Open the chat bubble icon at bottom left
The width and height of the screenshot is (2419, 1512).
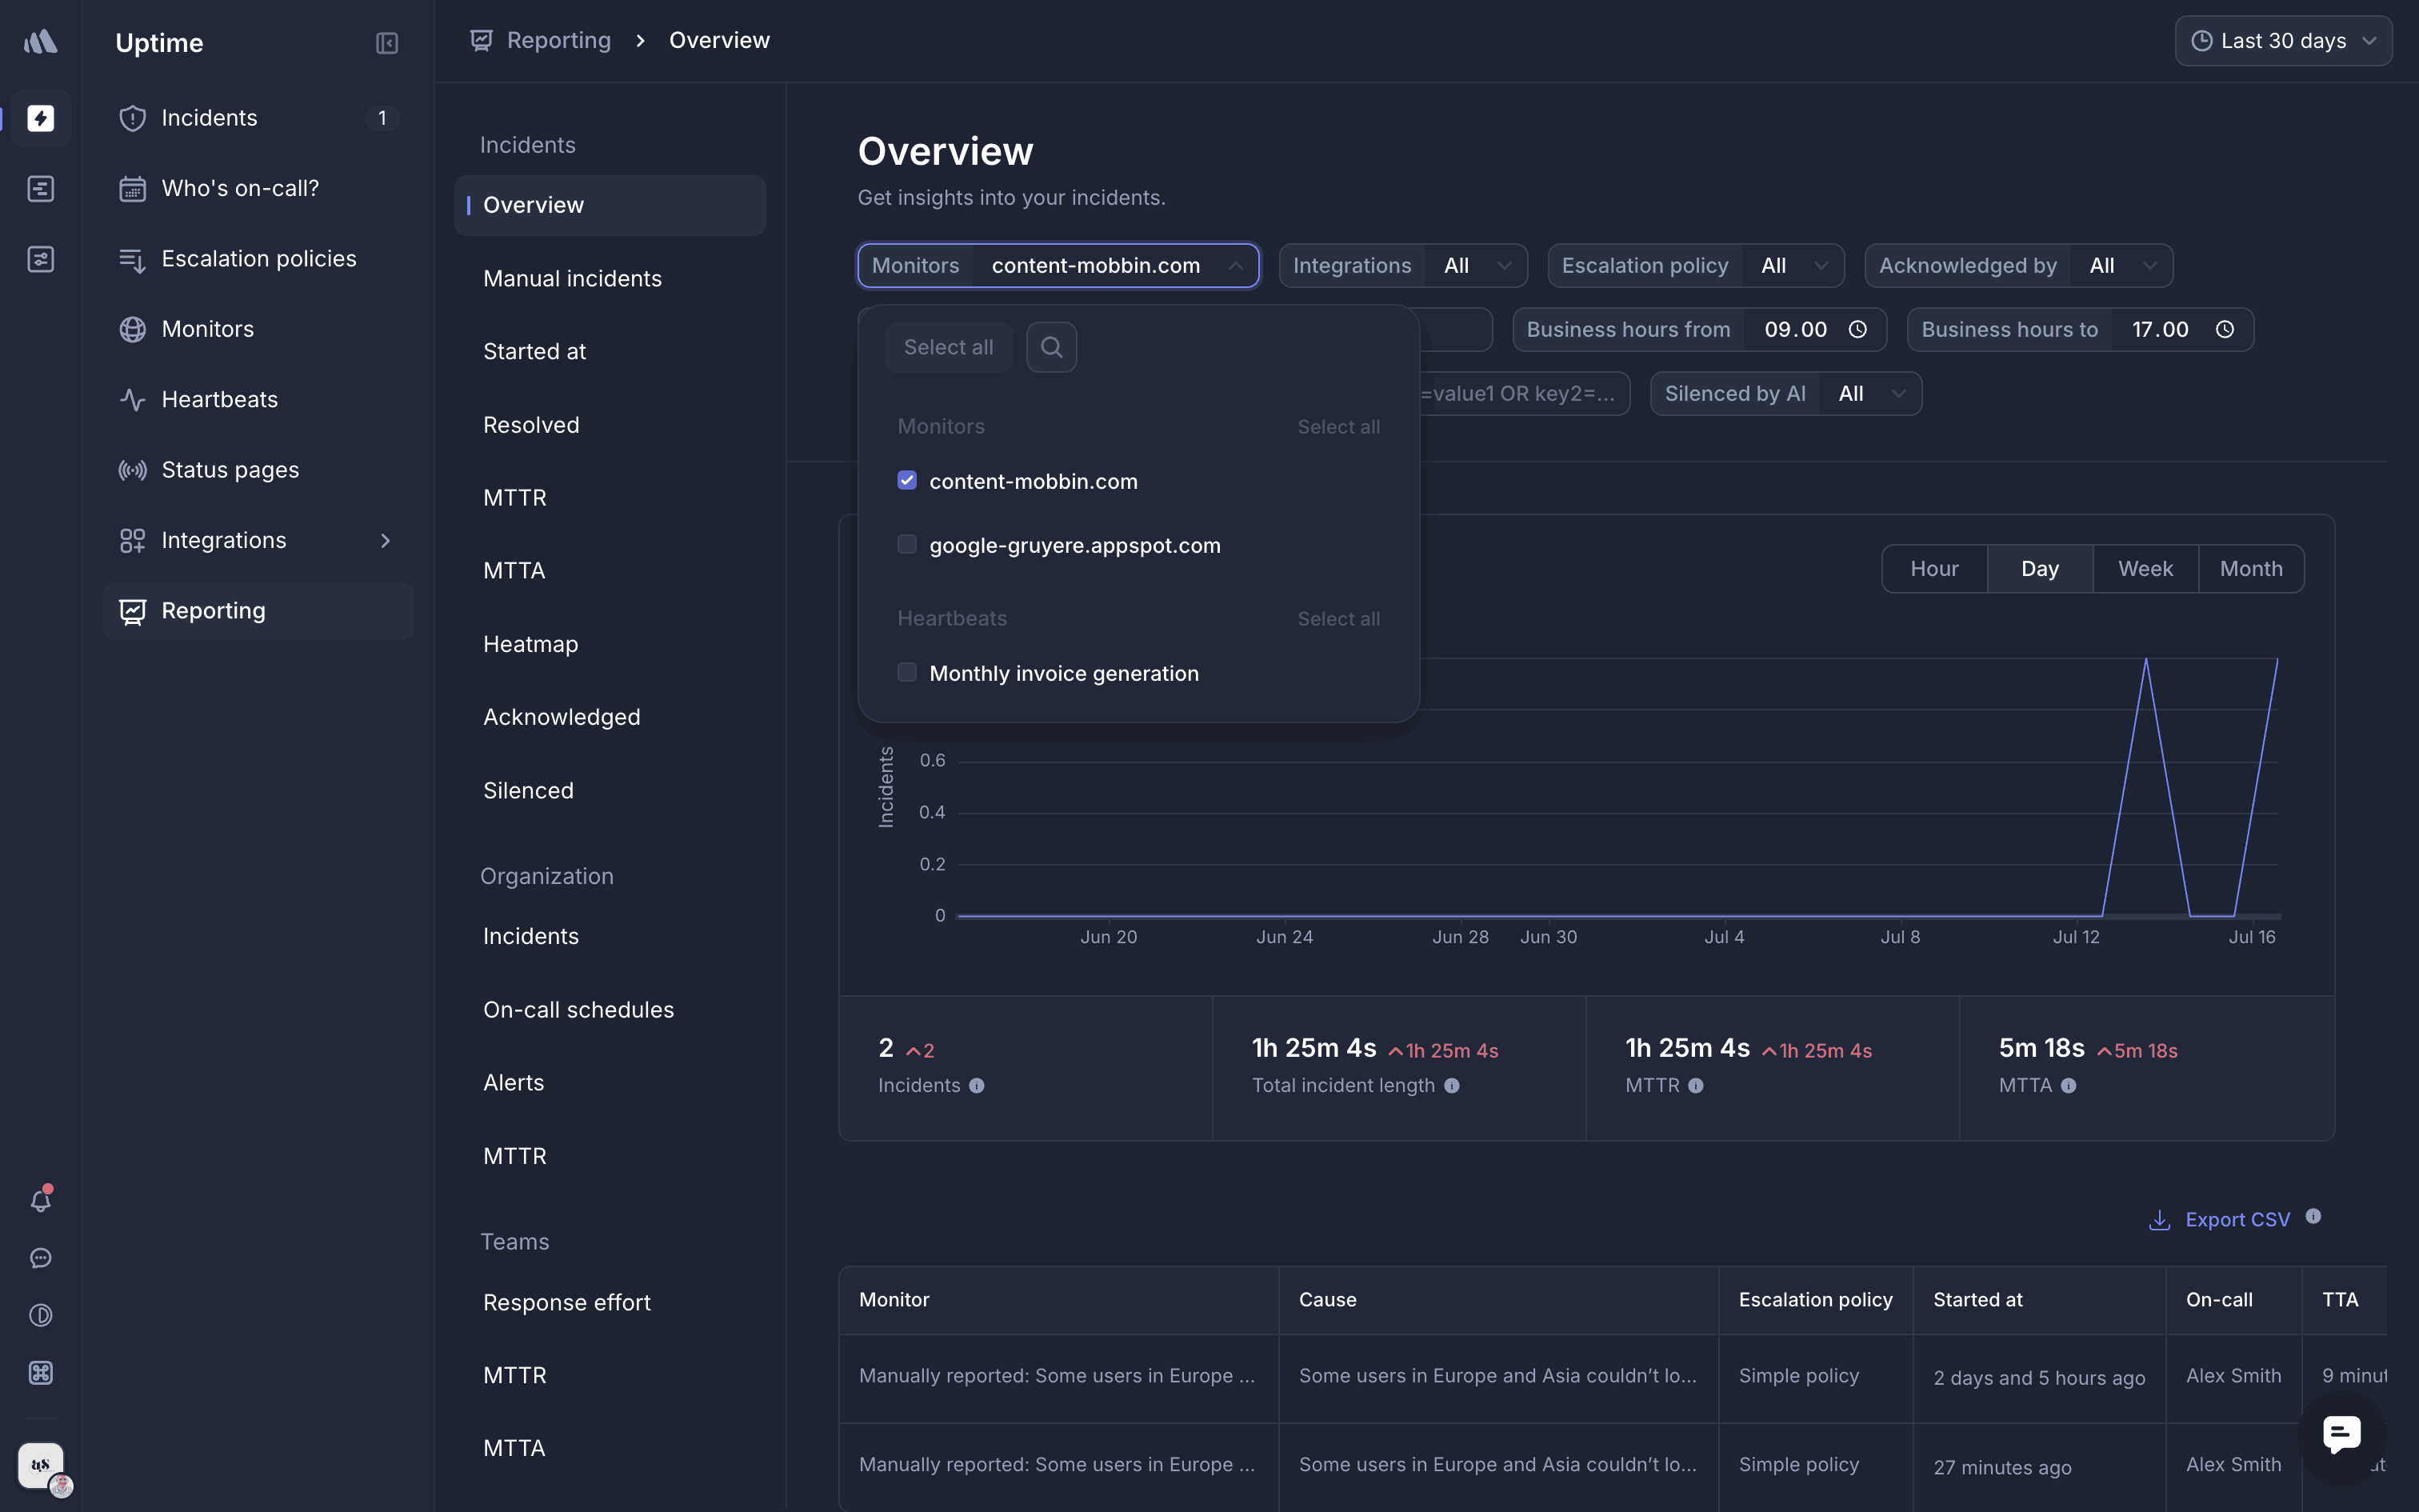[x=40, y=1257]
